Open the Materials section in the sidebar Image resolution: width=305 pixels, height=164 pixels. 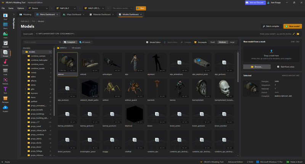(x=5, y=44)
